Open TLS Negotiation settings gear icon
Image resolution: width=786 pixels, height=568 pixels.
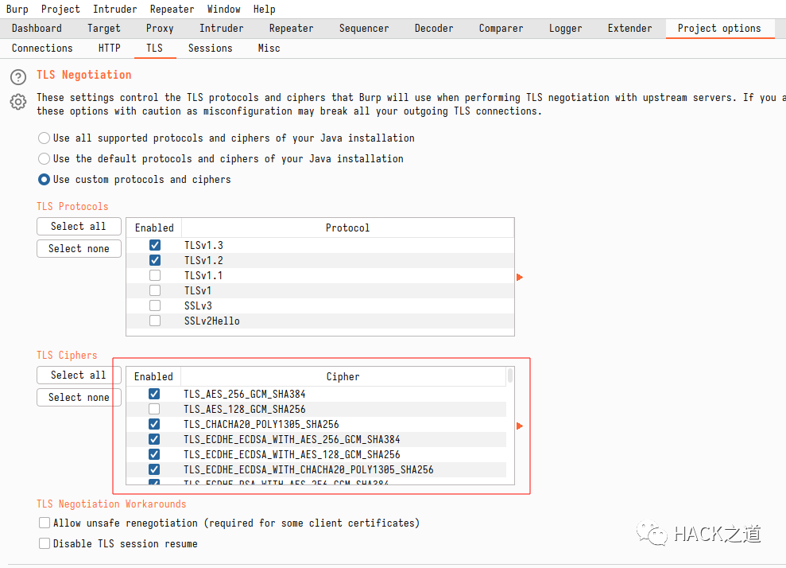(18, 102)
